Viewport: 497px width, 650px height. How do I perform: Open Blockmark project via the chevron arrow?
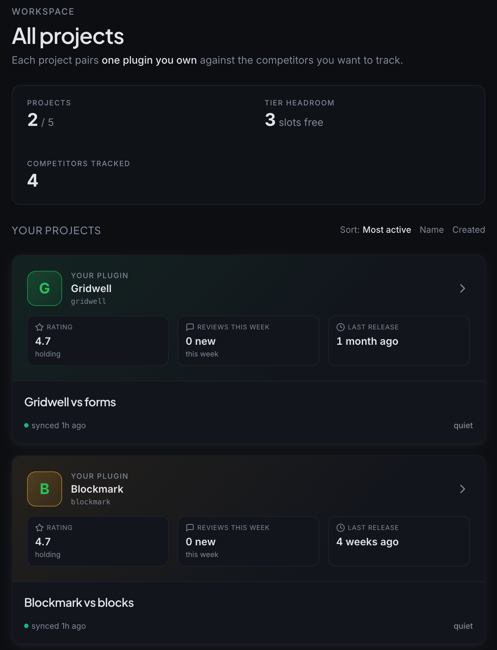pos(463,489)
